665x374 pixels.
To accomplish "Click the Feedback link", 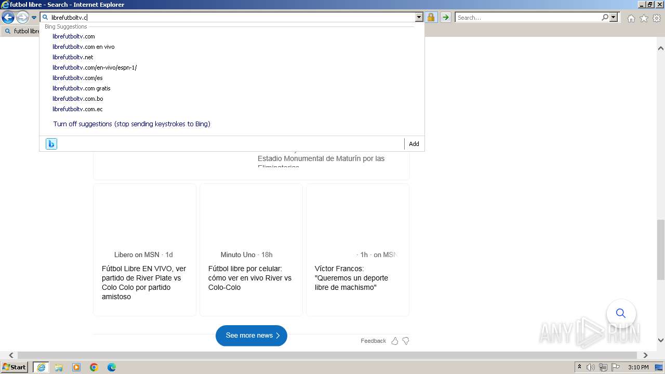I will coord(373,341).
